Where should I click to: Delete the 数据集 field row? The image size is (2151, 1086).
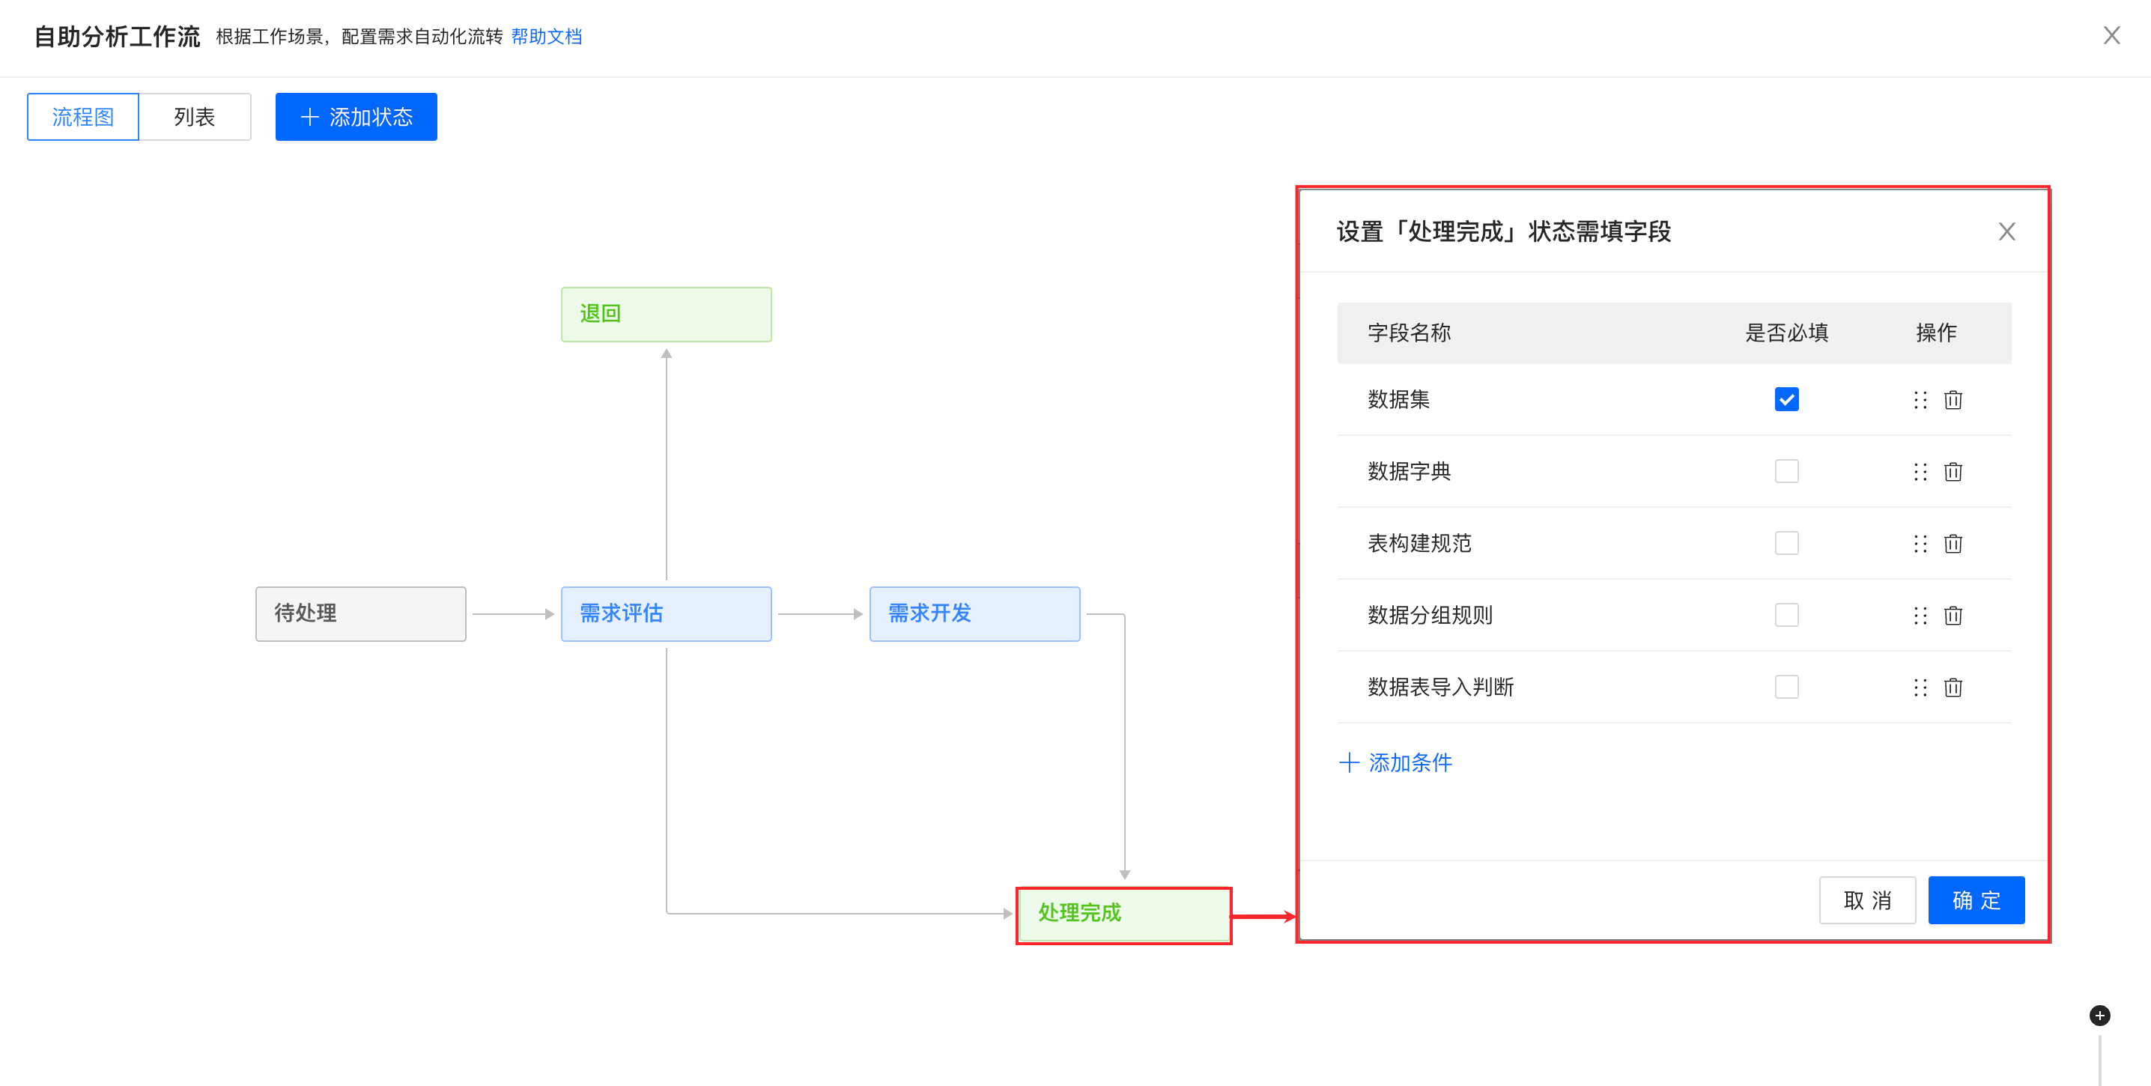(x=1953, y=400)
